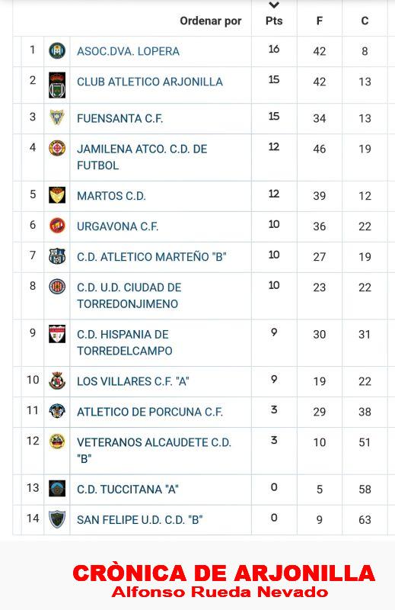
Task: Click the Martos C.D. crest
Action: pyautogui.click(x=57, y=195)
